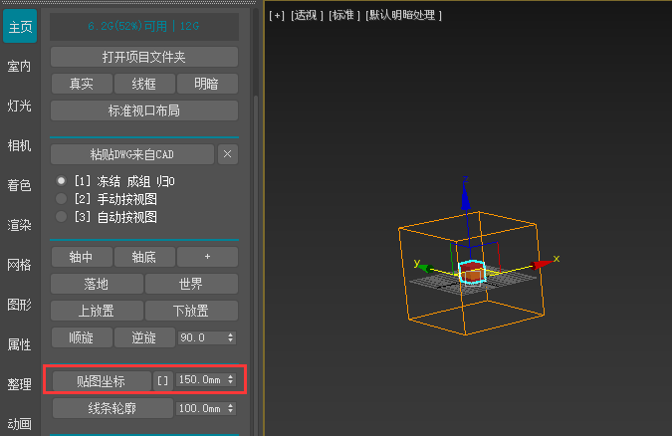Click the [] icon beside 贴图坐标
The image size is (672, 436).
pyautogui.click(x=163, y=380)
